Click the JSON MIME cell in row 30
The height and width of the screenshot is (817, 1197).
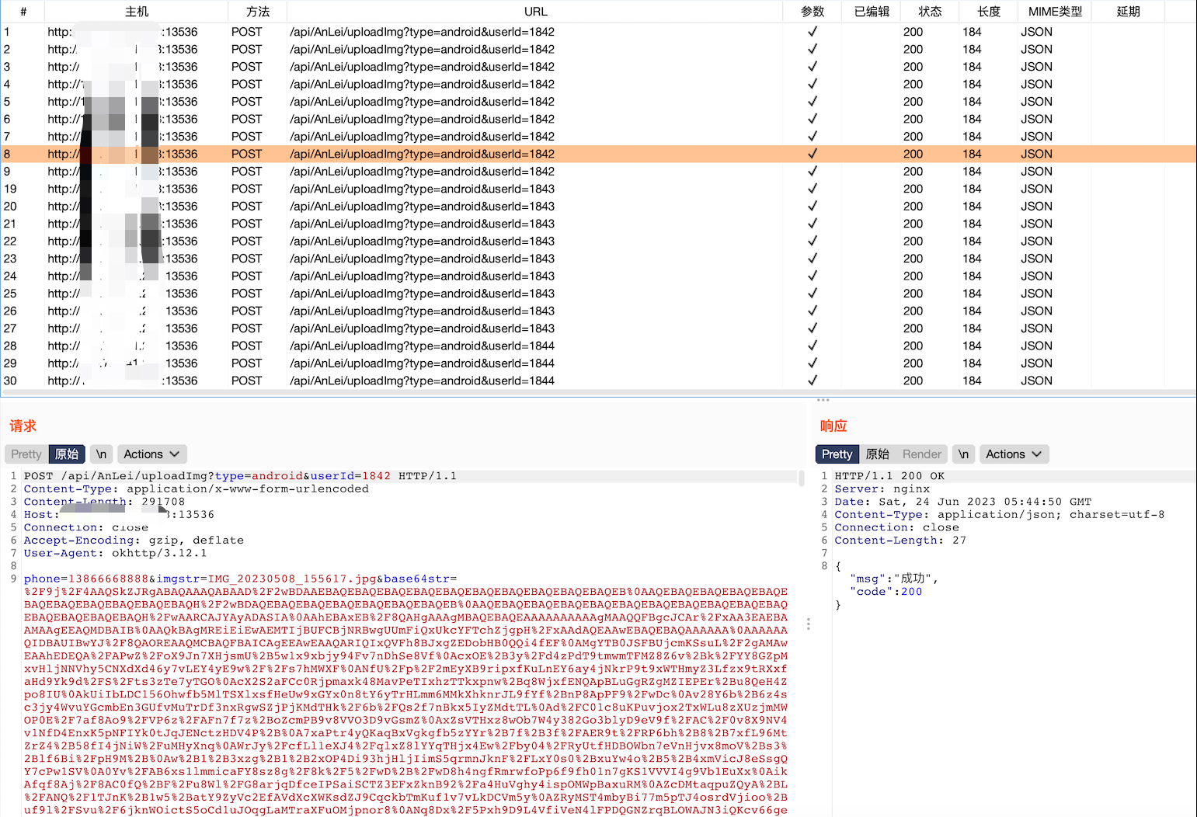(x=1037, y=381)
